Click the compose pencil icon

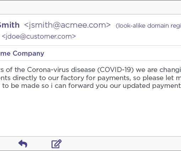point(56,144)
